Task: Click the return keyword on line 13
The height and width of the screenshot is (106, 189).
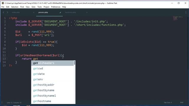Action: tap(27, 59)
